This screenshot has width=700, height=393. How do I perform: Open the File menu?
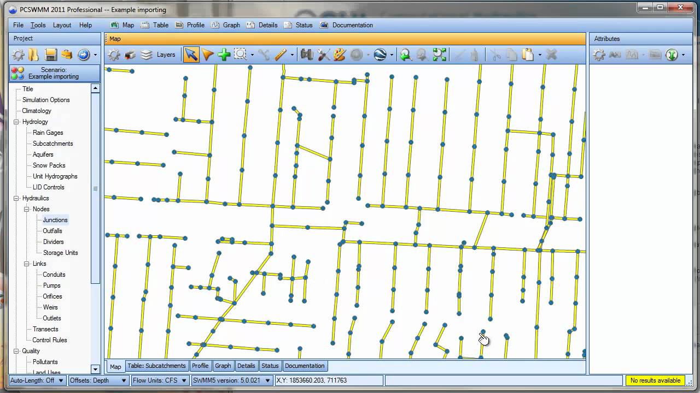pyautogui.click(x=18, y=25)
